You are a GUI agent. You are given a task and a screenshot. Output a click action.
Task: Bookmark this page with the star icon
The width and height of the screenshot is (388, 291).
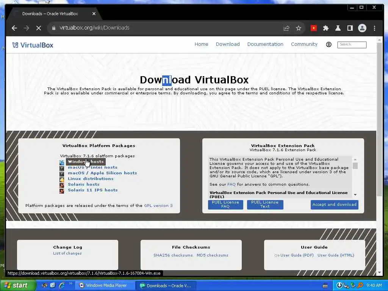299,28
